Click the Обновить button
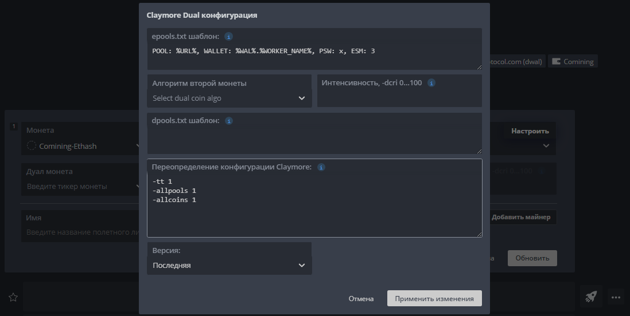This screenshot has width=630, height=316. pyautogui.click(x=532, y=258)
